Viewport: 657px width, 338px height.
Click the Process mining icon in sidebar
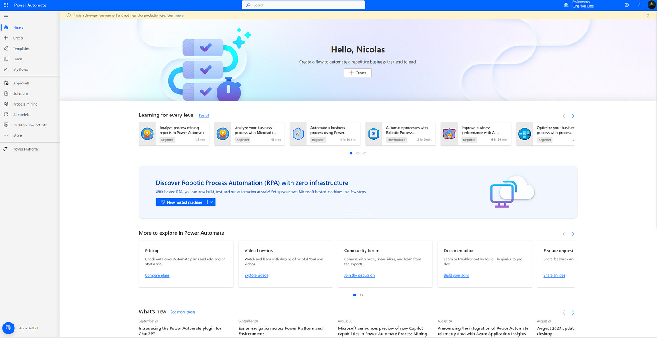(x=6, y=104)
